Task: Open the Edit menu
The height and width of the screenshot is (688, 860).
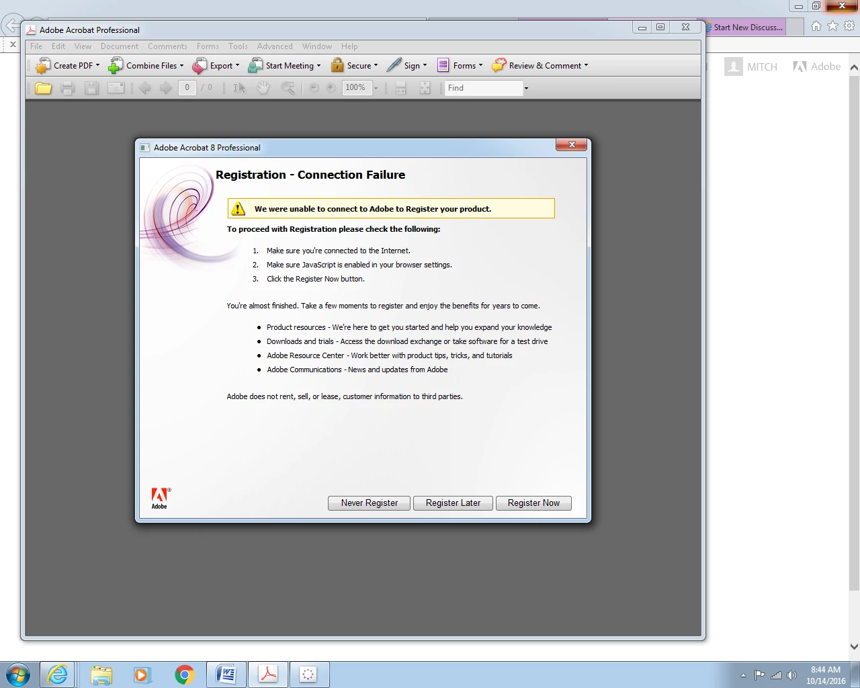Action: [58, 46]
